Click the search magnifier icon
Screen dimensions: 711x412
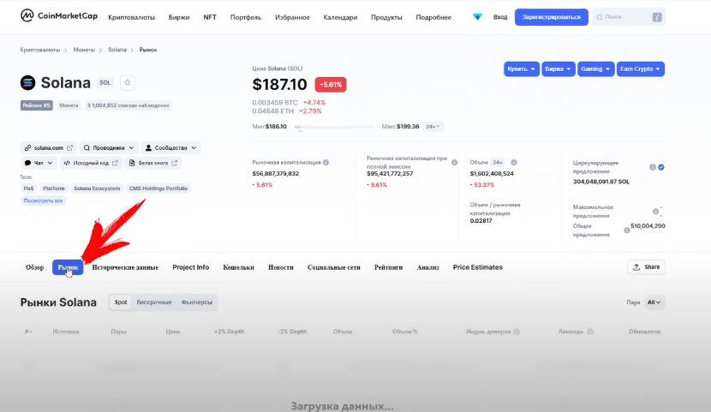pos(600,17)
